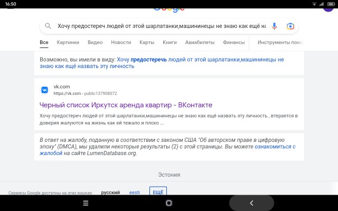Open Инструменты поиска search tools
Screen dimensions: 338x211
[x=280, y=42]
